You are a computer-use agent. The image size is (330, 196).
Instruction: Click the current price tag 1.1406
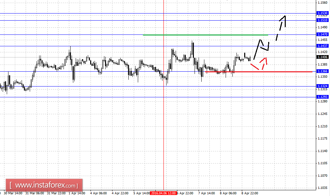[x=323, y=57]
